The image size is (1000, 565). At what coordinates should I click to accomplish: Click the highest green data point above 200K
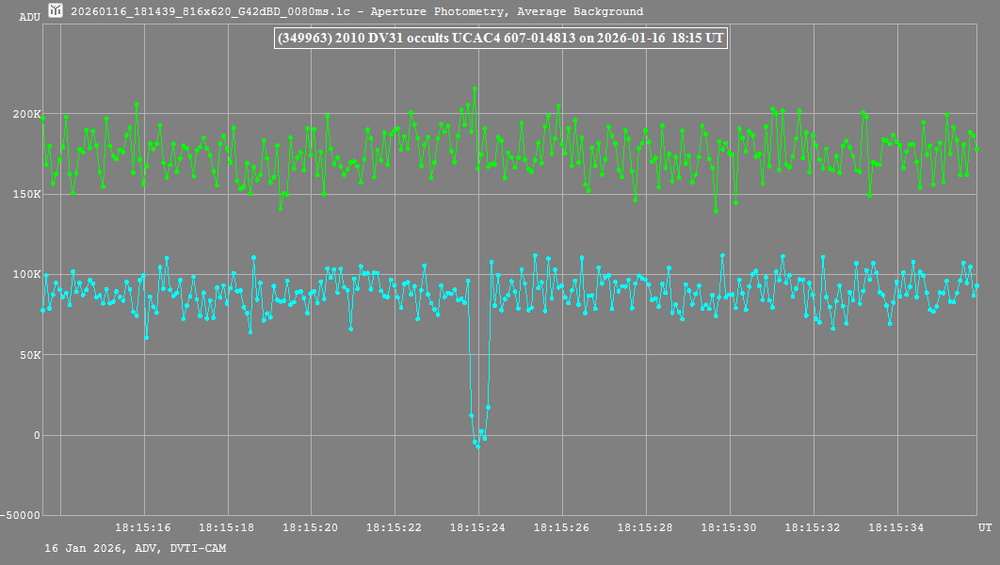pyautogui.click(x=475, y=89)
